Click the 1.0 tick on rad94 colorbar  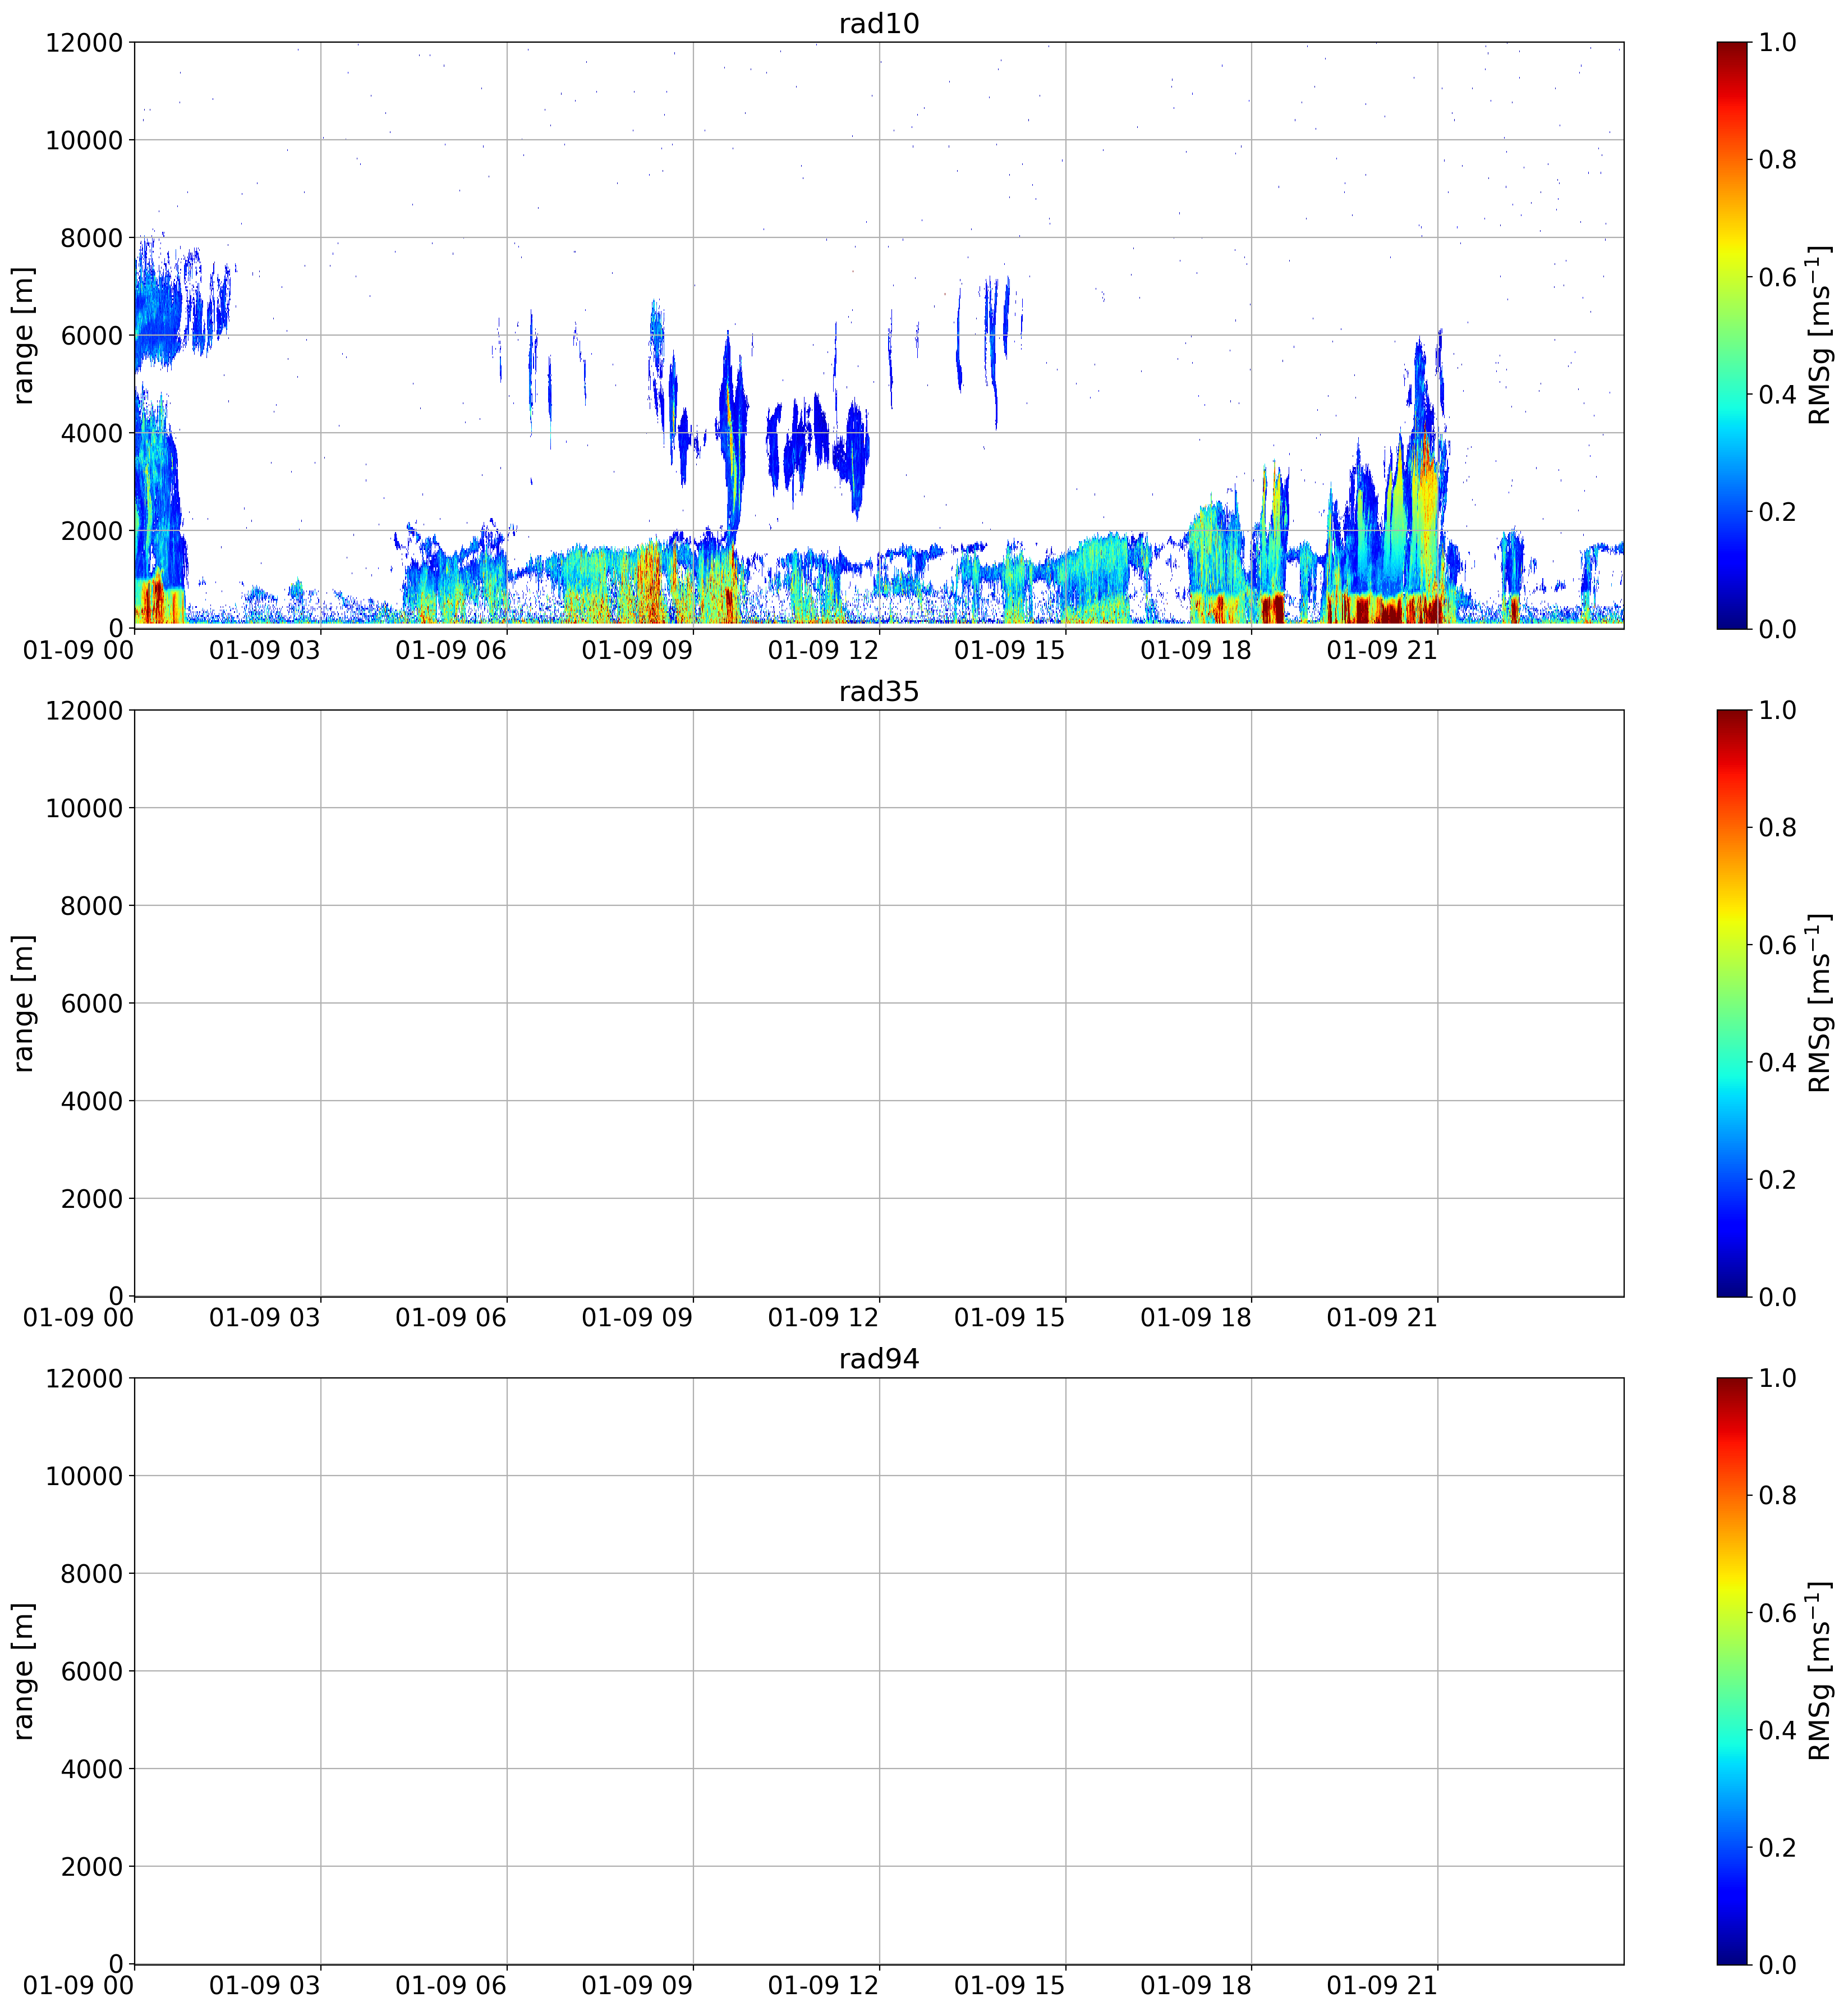tap(1778, 1378)
